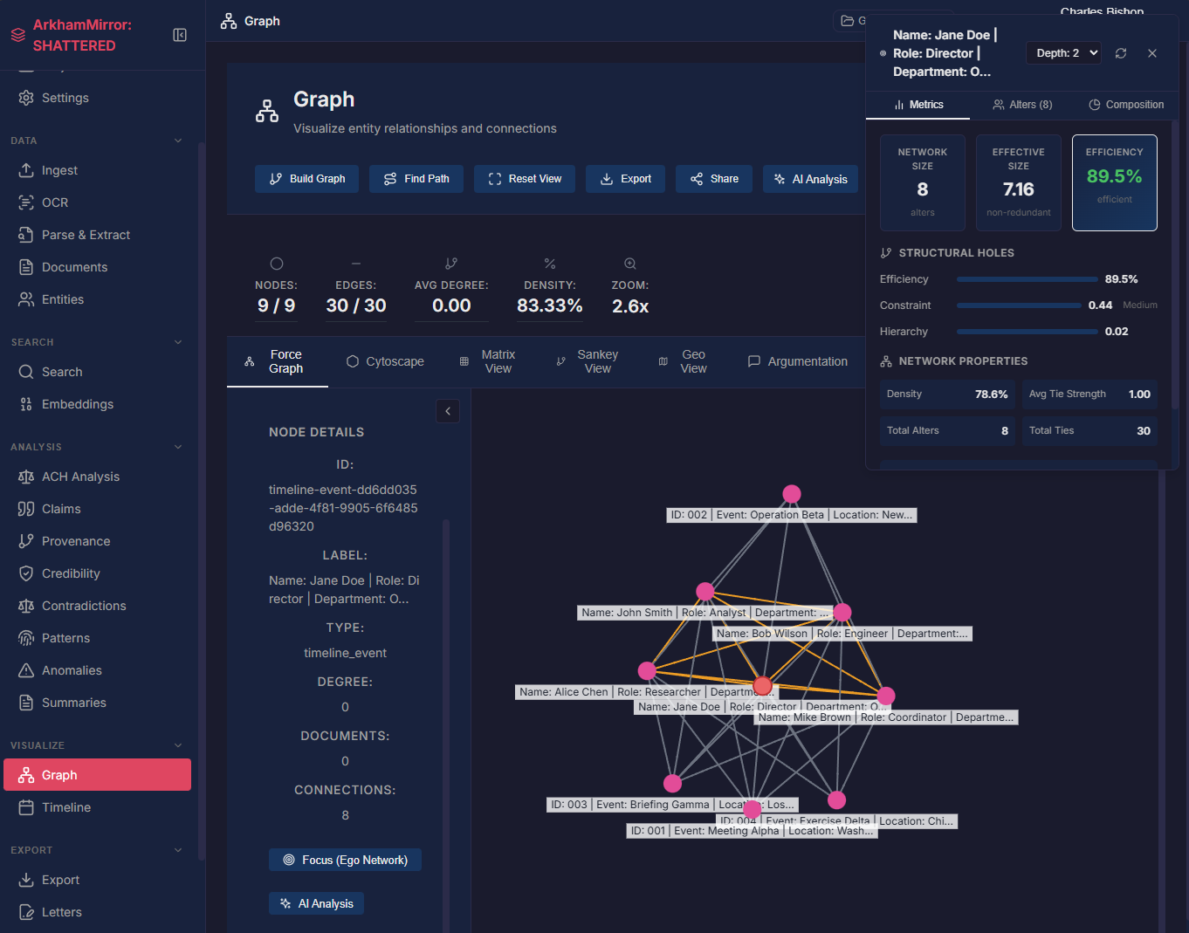Collapse the left navigation sidebar
1189x933 pixels.
pos(180,34)
